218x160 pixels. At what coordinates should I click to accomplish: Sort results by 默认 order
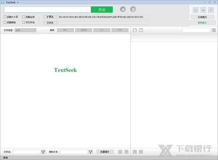click(65, 30)
